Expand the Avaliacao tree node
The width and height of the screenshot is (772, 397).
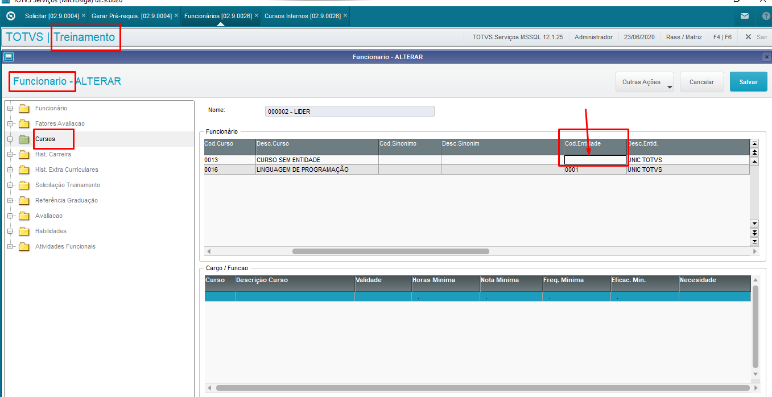[x=9, y=216]
